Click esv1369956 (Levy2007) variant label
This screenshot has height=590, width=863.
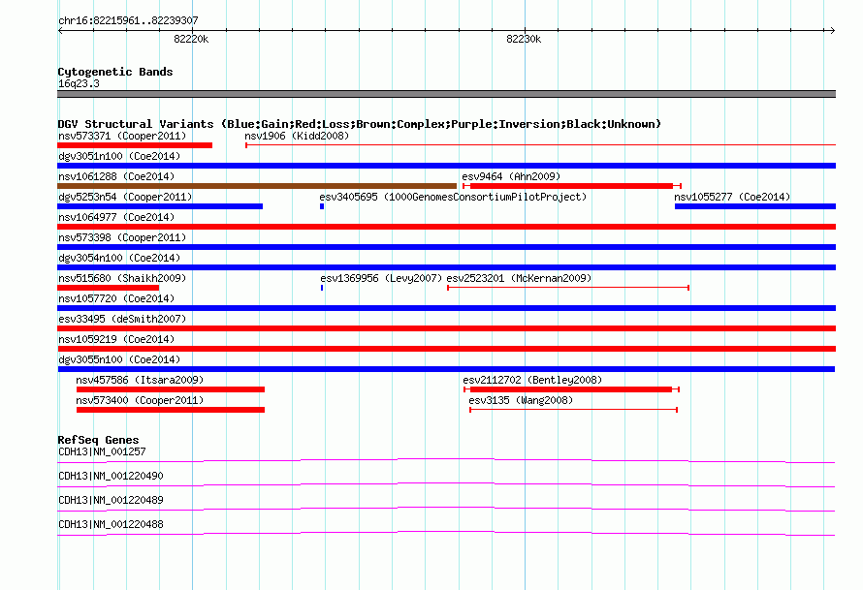click(381, 278)
